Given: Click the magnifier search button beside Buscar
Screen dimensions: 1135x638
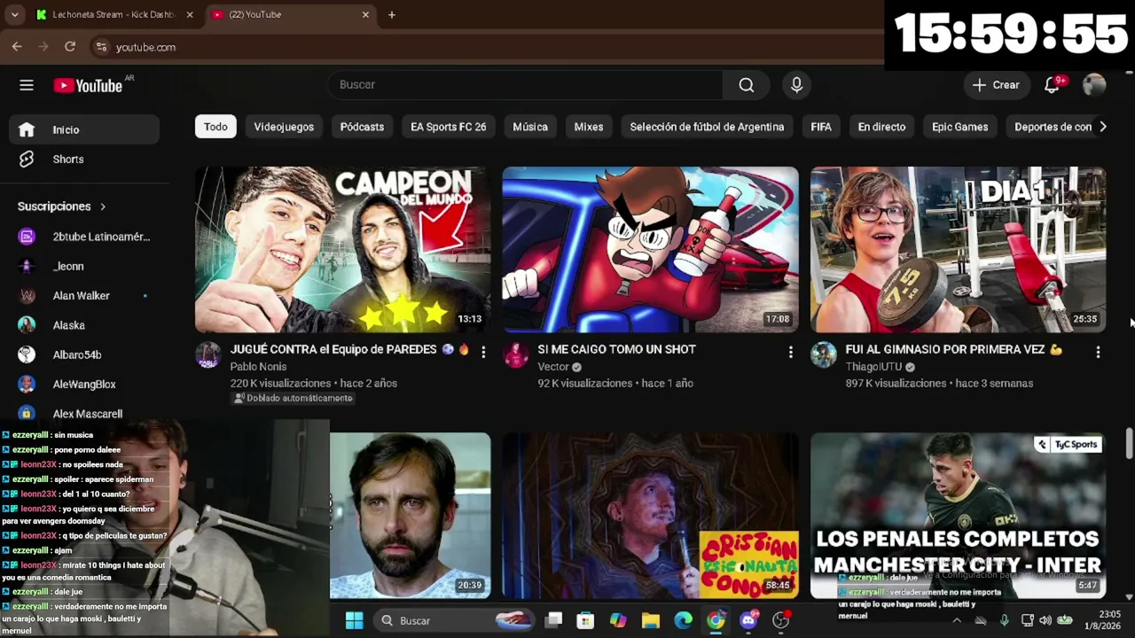Looking at the screenshot, I should 747,85.
